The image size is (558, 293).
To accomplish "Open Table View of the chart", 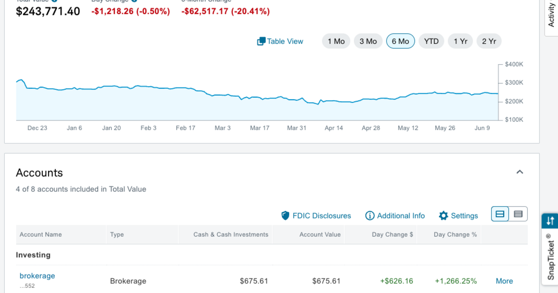I will tap(279, 41).
